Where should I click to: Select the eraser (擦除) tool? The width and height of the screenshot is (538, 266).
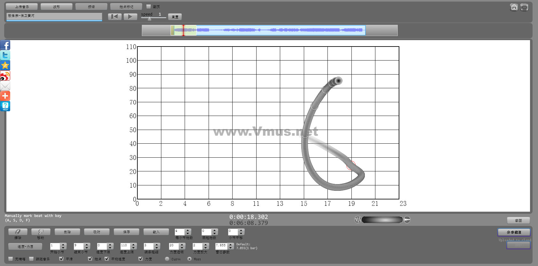click(x=18, y=232)
